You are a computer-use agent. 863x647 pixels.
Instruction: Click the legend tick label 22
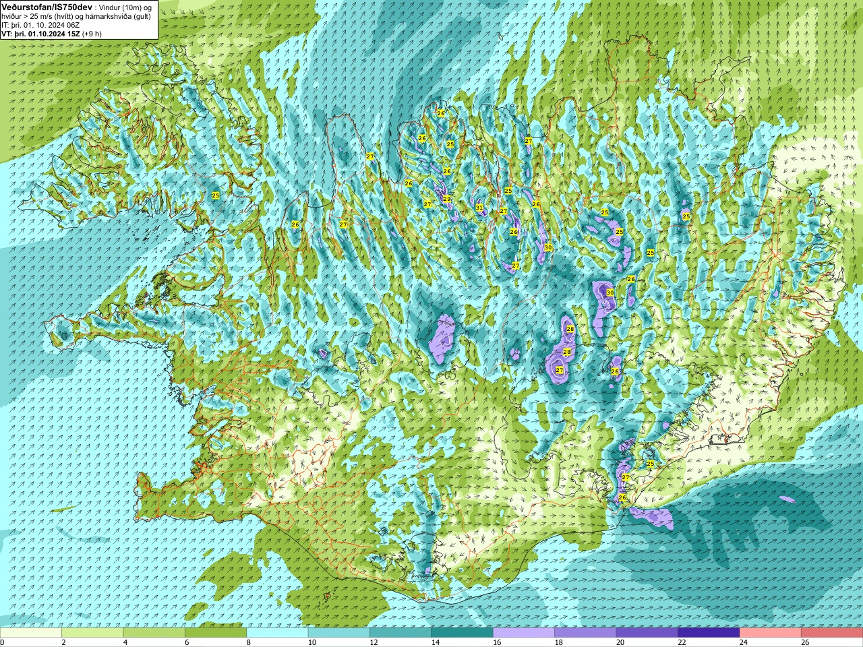[x=682, y=642]
